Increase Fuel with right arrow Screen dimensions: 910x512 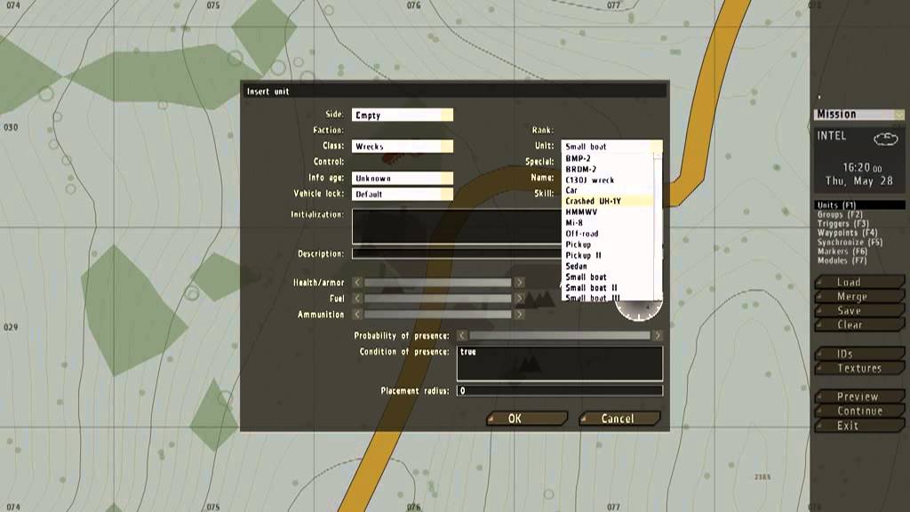[519, 299]
